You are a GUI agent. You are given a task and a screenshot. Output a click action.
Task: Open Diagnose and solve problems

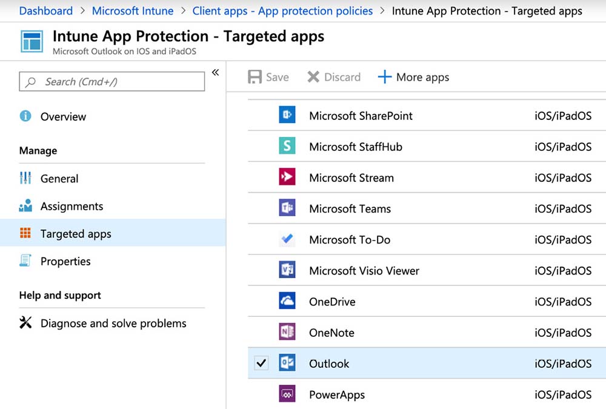[x=113, y=323]
